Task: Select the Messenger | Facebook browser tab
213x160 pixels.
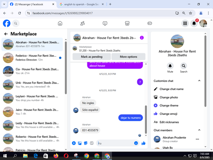Action: [32, 4]
